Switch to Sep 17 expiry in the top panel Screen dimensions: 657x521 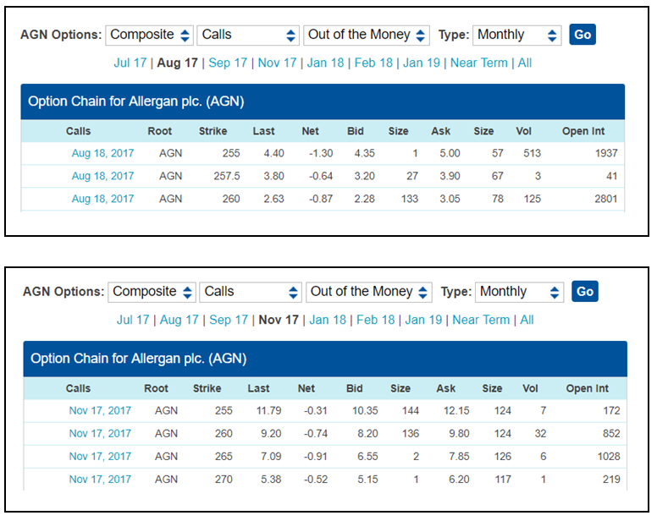click(x=228, y=63)
